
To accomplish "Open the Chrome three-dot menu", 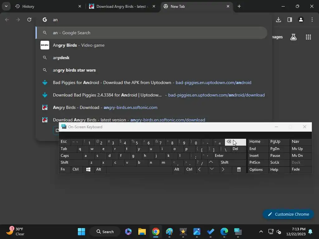I will coord(312,20).
